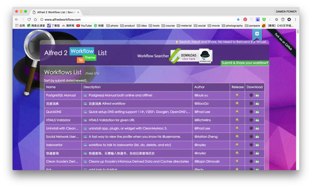Open the product bookmarks folder
The width and height of the screenshot is (312, 188).
128,26
